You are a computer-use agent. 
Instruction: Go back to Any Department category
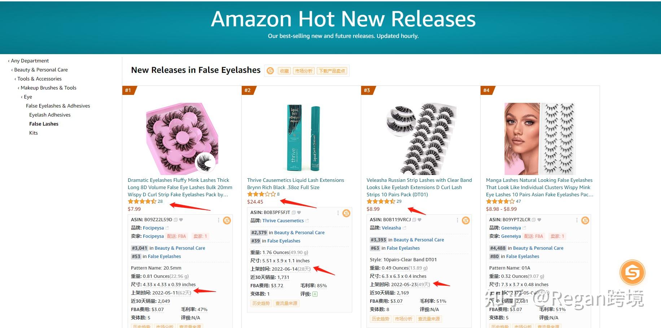click(x=30, y=61)
